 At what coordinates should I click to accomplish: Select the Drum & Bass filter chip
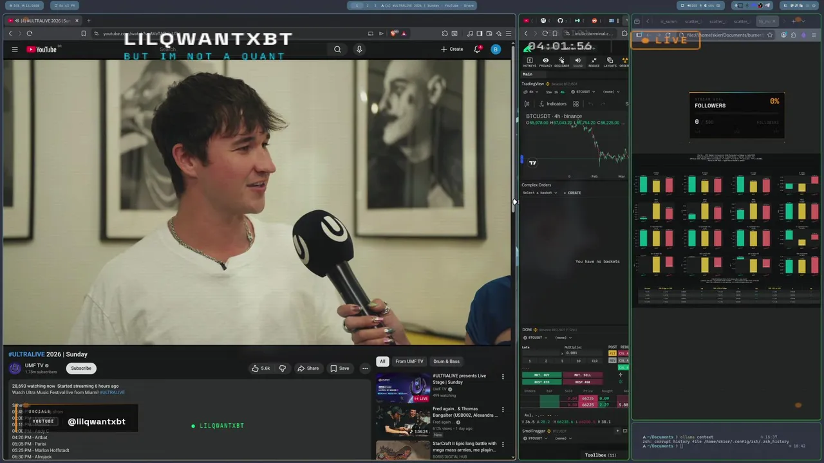tap(446, 361)
